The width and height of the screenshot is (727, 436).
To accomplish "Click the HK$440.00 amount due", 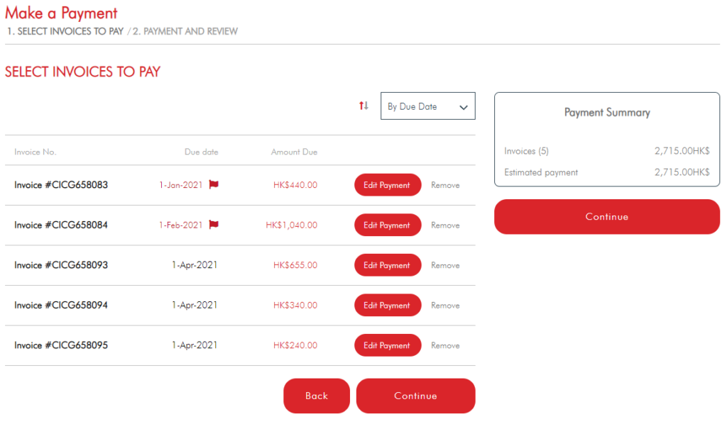I will point(295,185).
